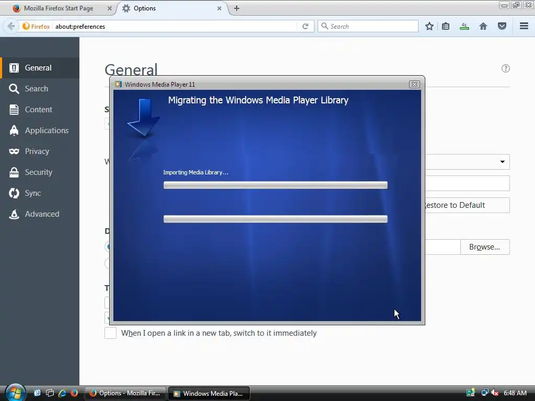Click the Security lock icon in sidebar
The image size is (535, 401).
pos(14,172)
